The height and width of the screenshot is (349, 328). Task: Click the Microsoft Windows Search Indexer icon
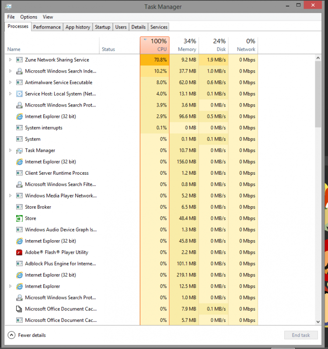point(19,71)
